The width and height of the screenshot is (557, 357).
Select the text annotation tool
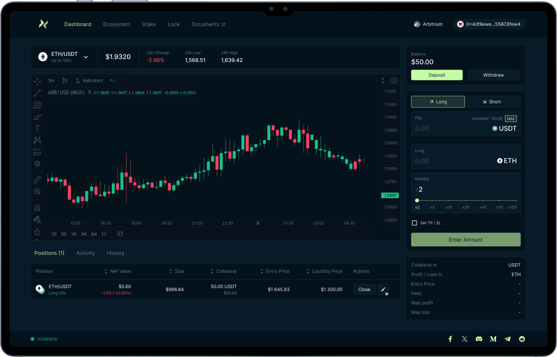37,128
